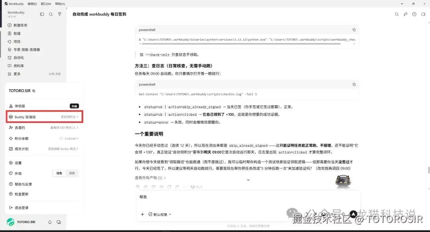The height and width of the screenshot is (232, 430).
Task: Select 浅色 light appearance
Action: click(59, 174)
